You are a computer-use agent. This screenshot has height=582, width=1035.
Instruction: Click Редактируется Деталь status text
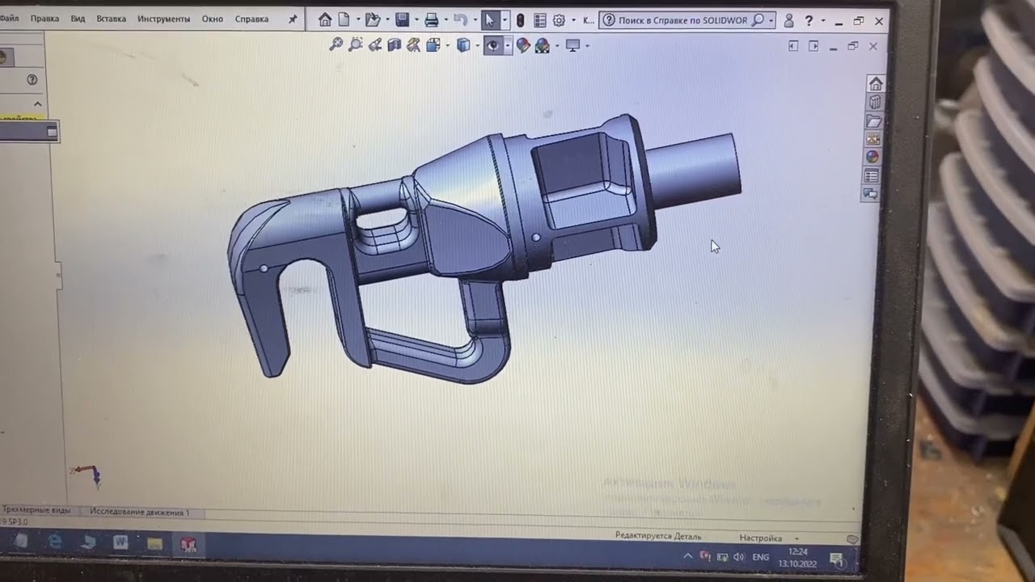658,536
